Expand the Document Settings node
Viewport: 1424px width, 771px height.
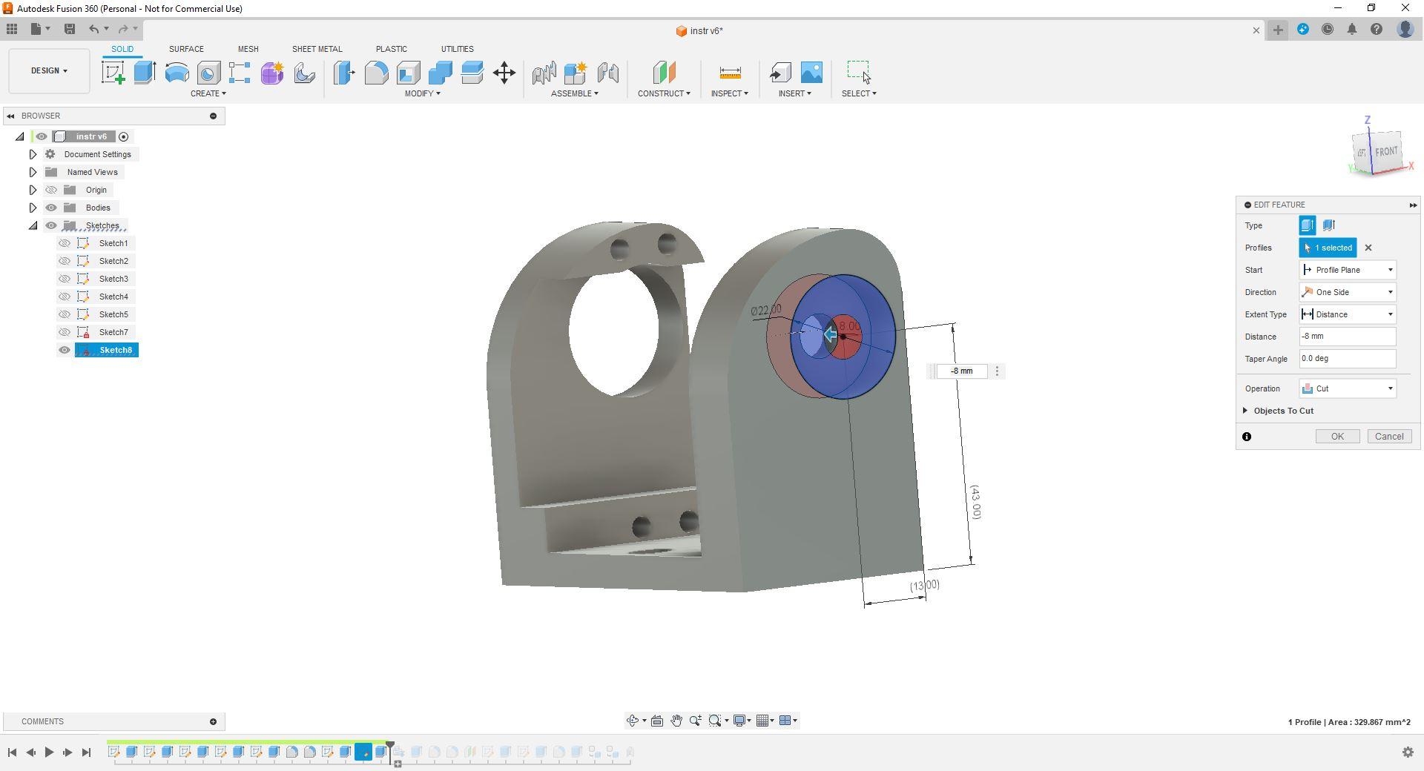tap(33, 154)
